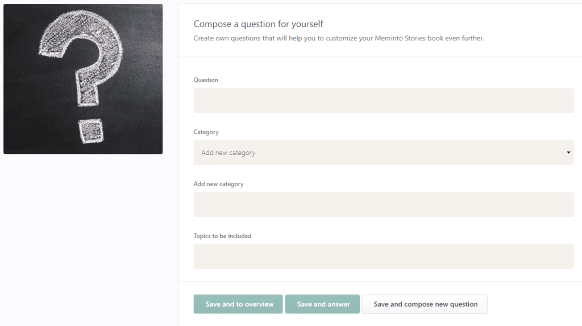This screenshot has height=326, width=582.
Task: Click the word 'yourself' in the heading
Action: 307,24
